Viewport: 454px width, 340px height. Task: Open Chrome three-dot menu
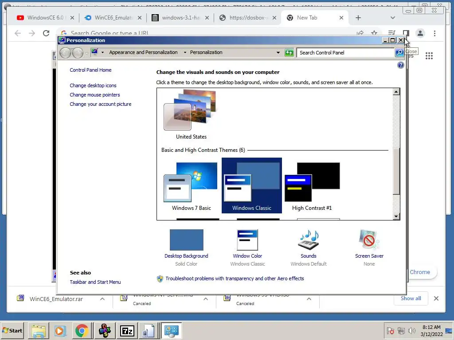[x=434, y=33]
